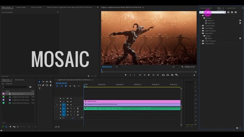Image resolution: width=244 pixels, height=137 pixels.
Task: Add a marker in Program monitor
Action: click(125, 75)
